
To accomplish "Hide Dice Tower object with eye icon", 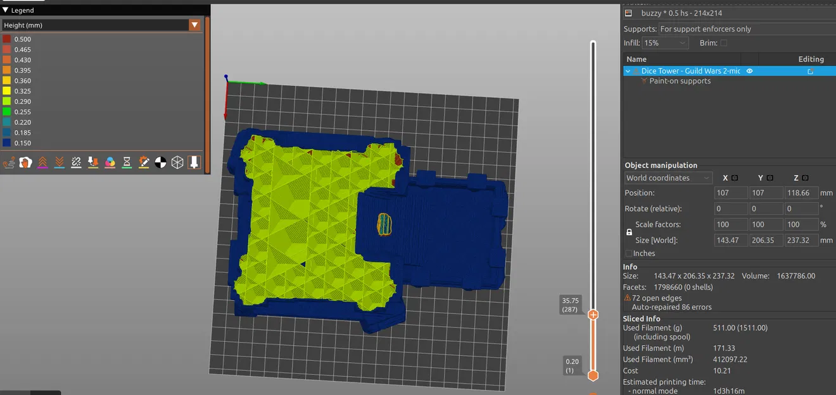I will point(749,71).
